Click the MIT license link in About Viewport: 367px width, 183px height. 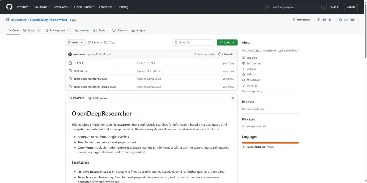(254, 63)
